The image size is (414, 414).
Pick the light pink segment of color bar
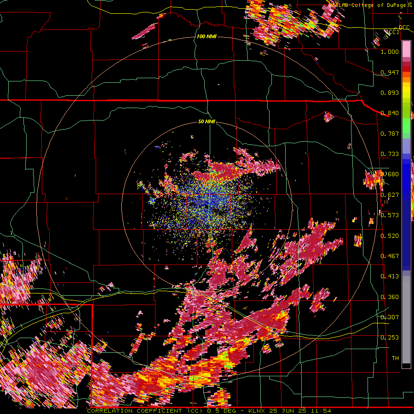pos(406,49)
